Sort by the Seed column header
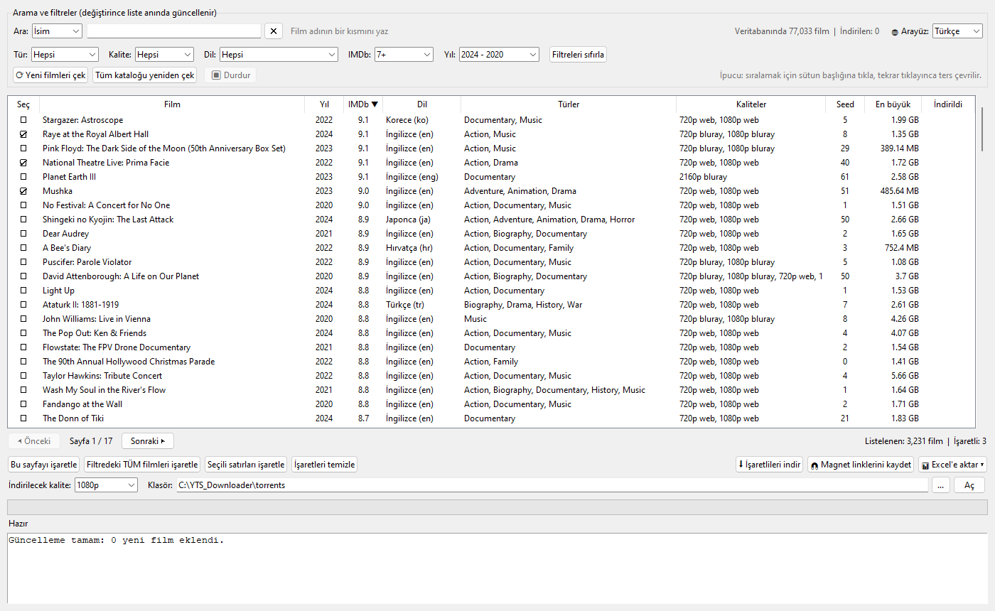The image size is (995, 611). 845,104
